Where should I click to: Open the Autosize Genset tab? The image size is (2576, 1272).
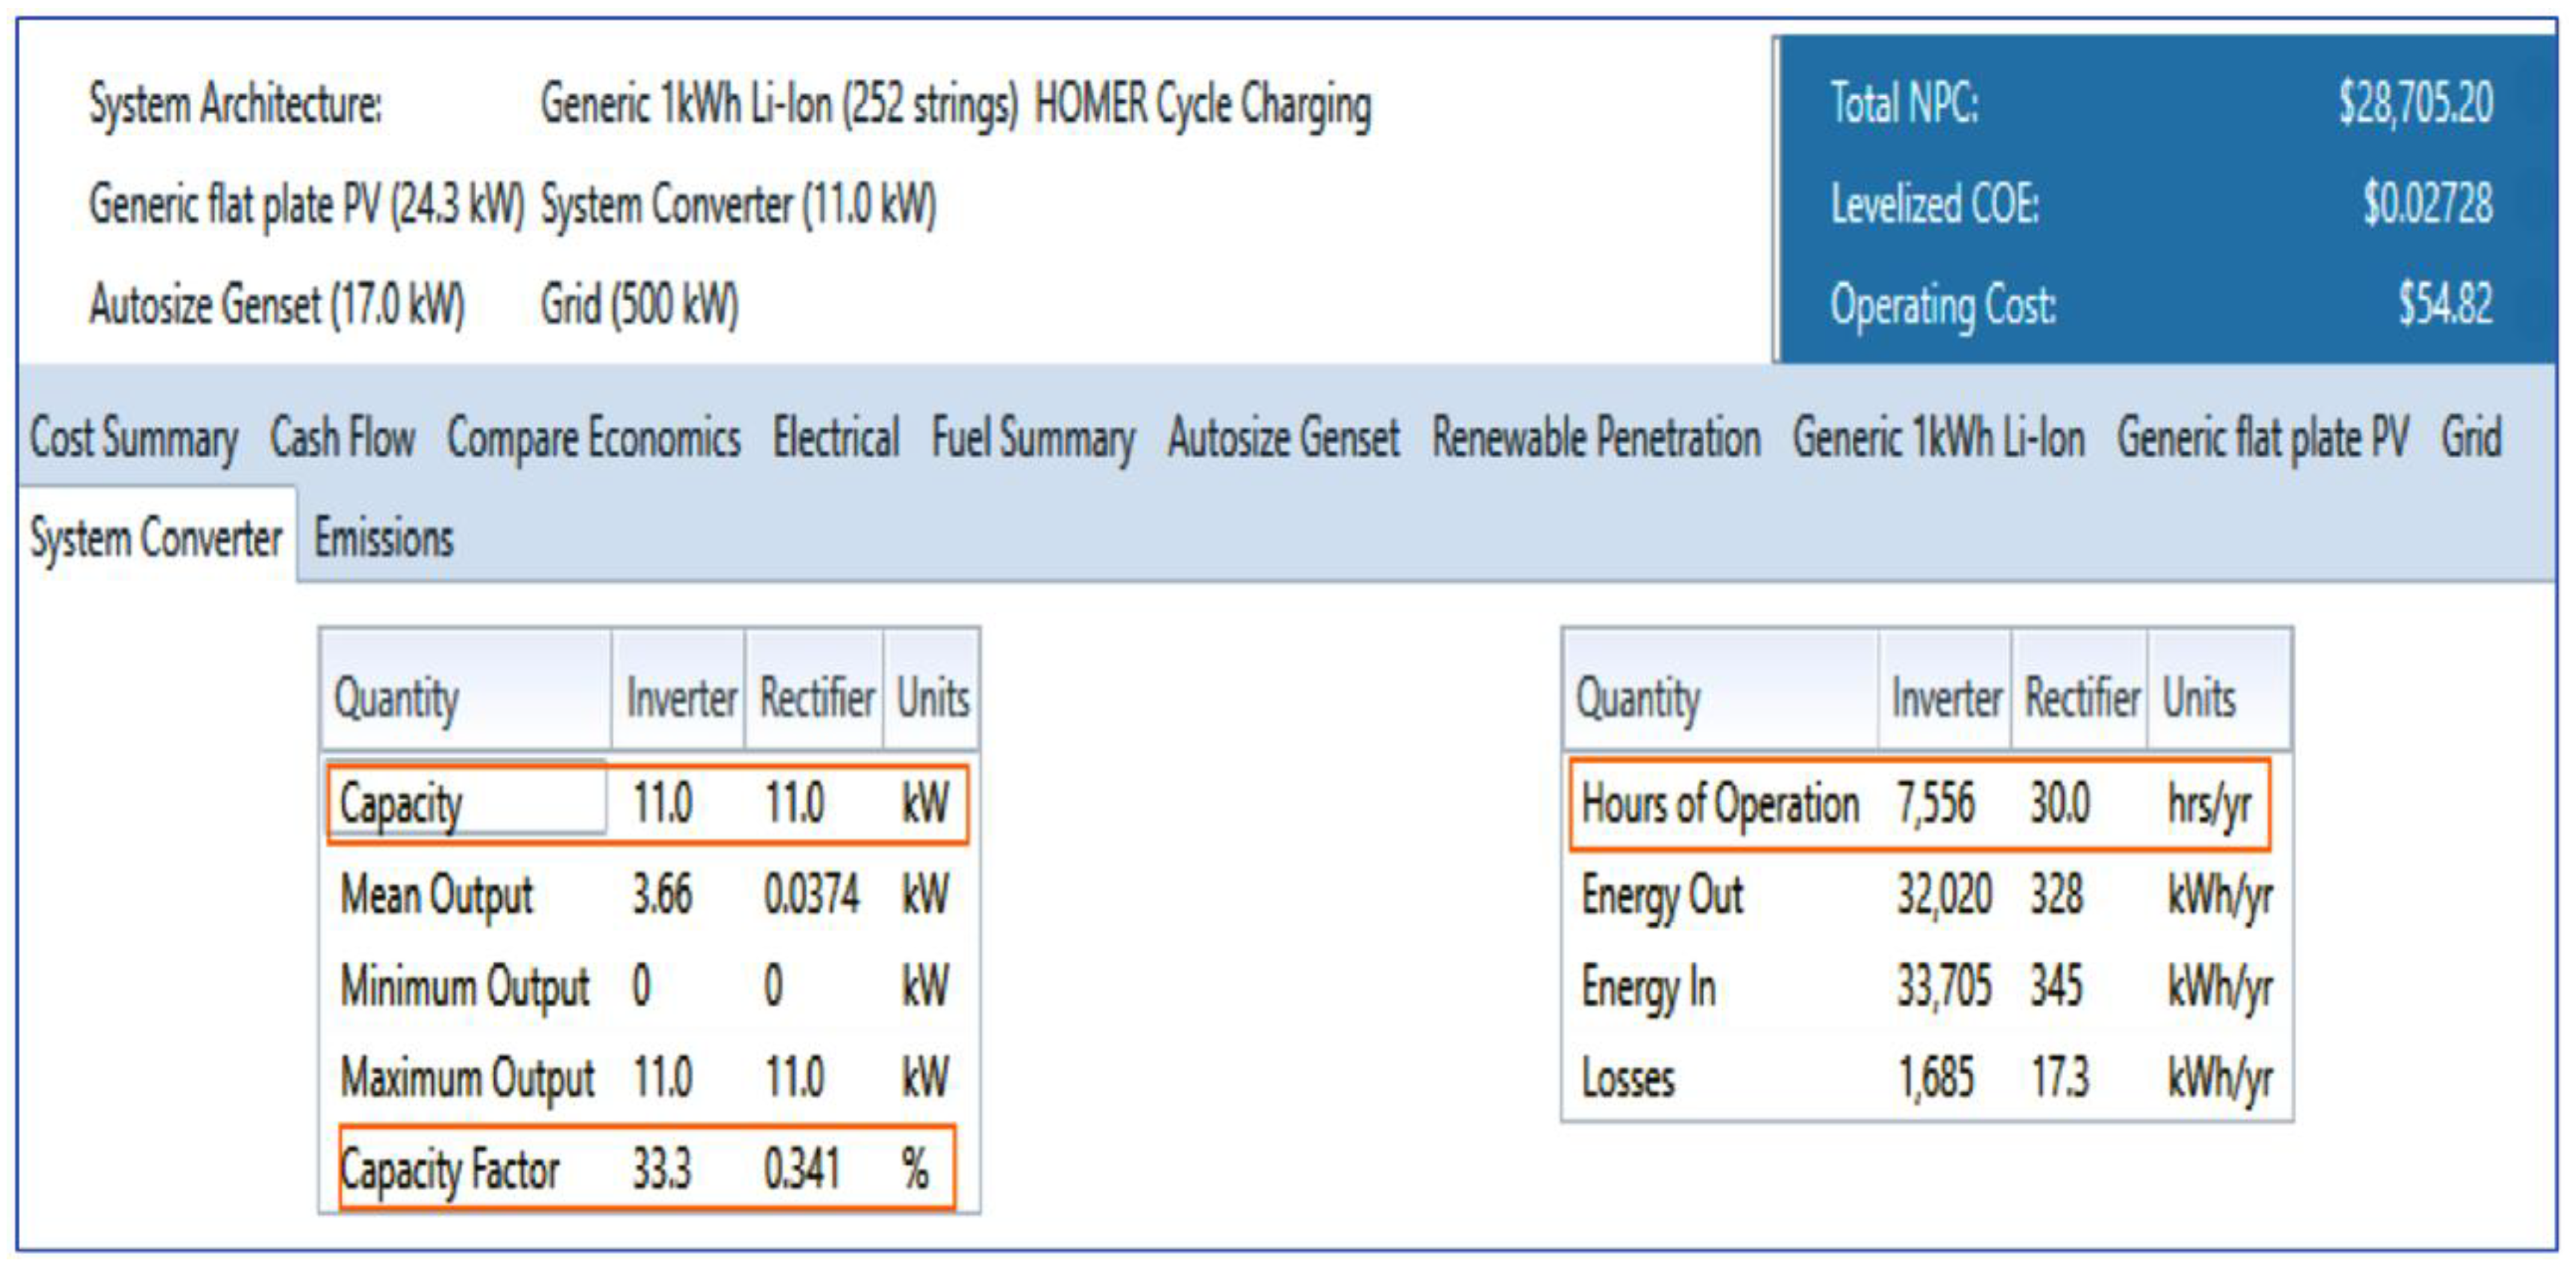1283,438
